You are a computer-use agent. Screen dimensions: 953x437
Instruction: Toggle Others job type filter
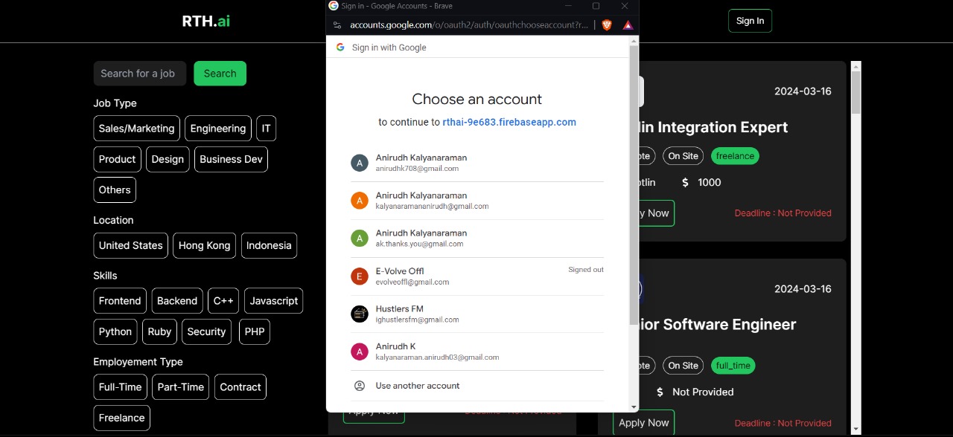coord(115,190)
